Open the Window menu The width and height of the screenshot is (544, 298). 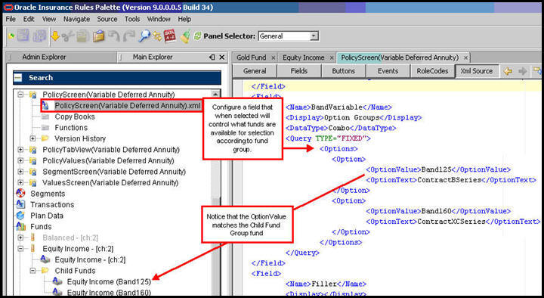point(159,19)
